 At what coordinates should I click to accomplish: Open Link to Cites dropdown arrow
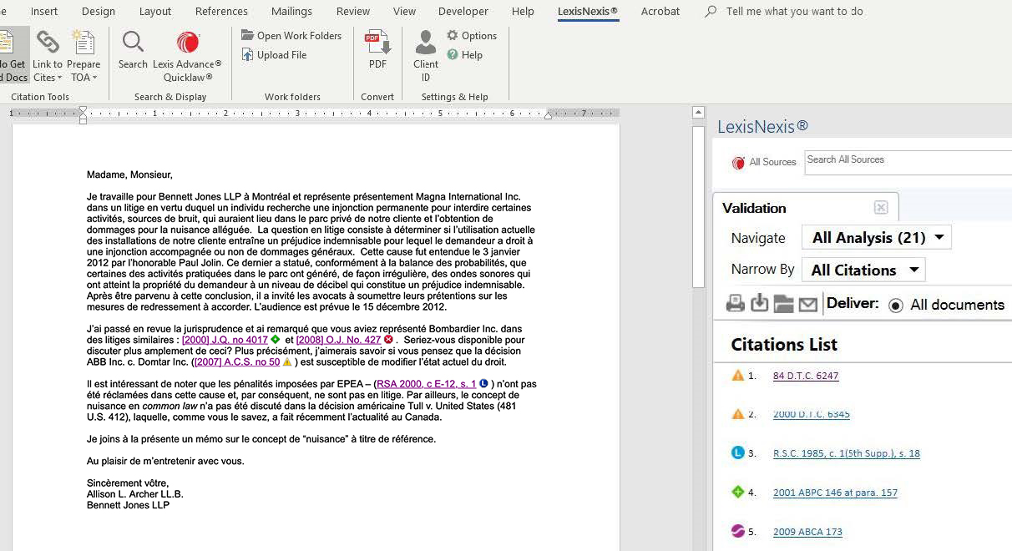(x=60, y=78)
